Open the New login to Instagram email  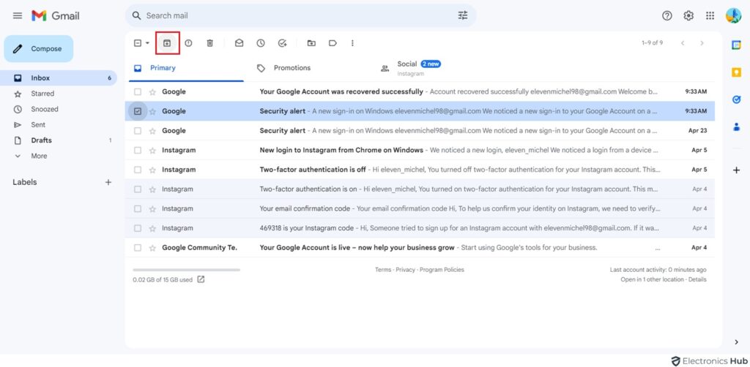(x=420, y=151)
